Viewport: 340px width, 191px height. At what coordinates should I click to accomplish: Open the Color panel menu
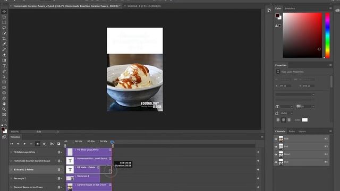click(330, 8)
